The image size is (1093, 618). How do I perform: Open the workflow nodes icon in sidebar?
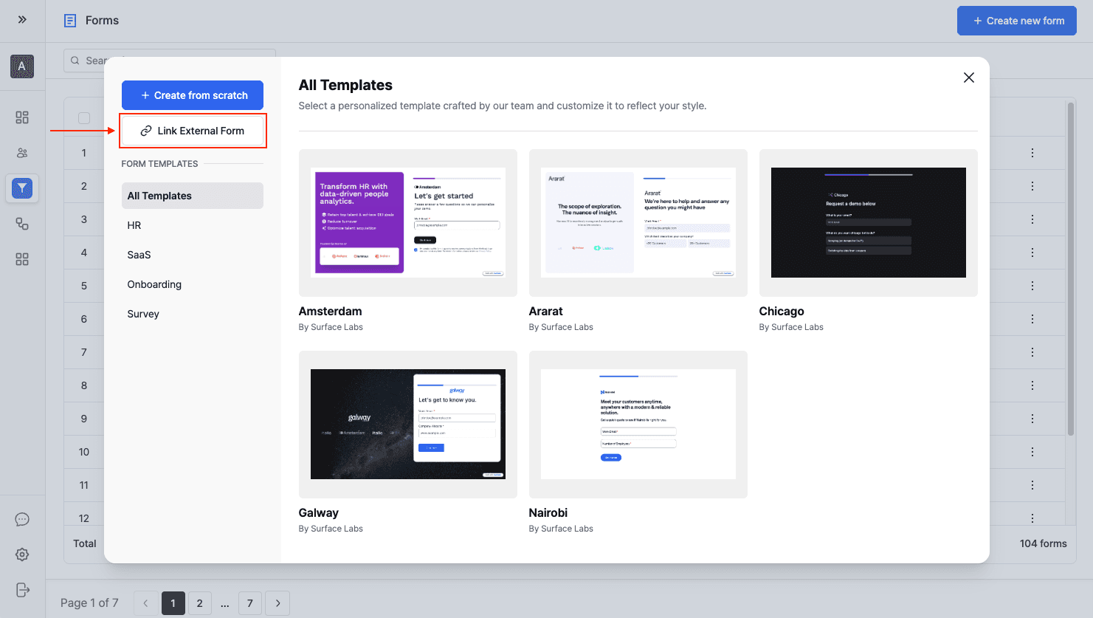[22, 224]
